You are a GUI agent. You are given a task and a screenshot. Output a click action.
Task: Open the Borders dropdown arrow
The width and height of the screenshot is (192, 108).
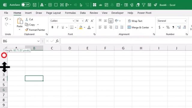(x=76, y=27)
